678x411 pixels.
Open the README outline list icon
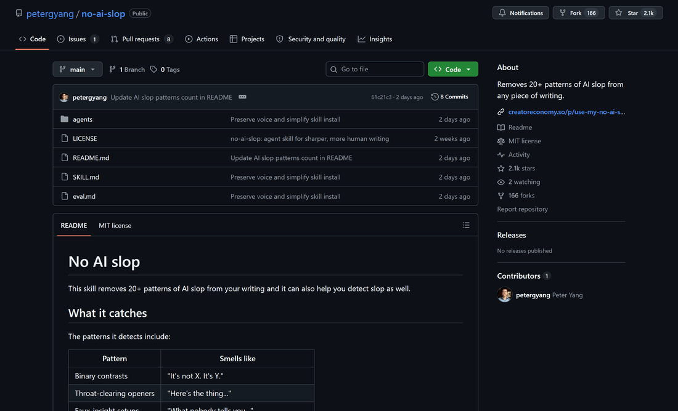tap(466, 225)
